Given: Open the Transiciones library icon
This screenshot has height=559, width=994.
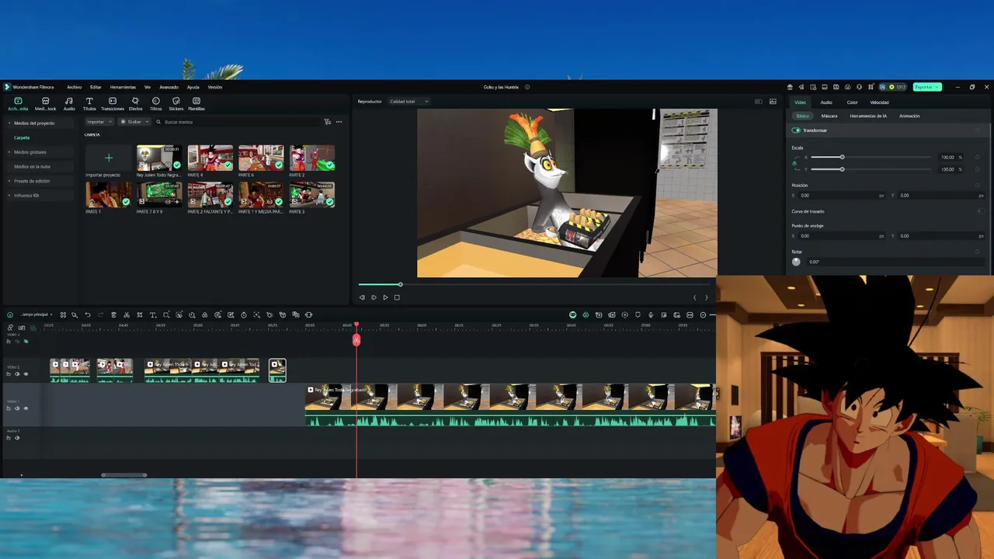Looking at the screenshot, I should coord(113,103).
